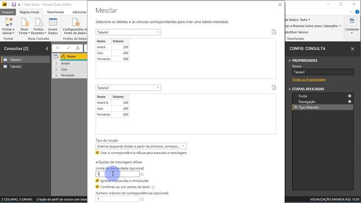Open the Arquivo tab
The width and height of the screenshot is (361, 203).
[x=8, y=12]
